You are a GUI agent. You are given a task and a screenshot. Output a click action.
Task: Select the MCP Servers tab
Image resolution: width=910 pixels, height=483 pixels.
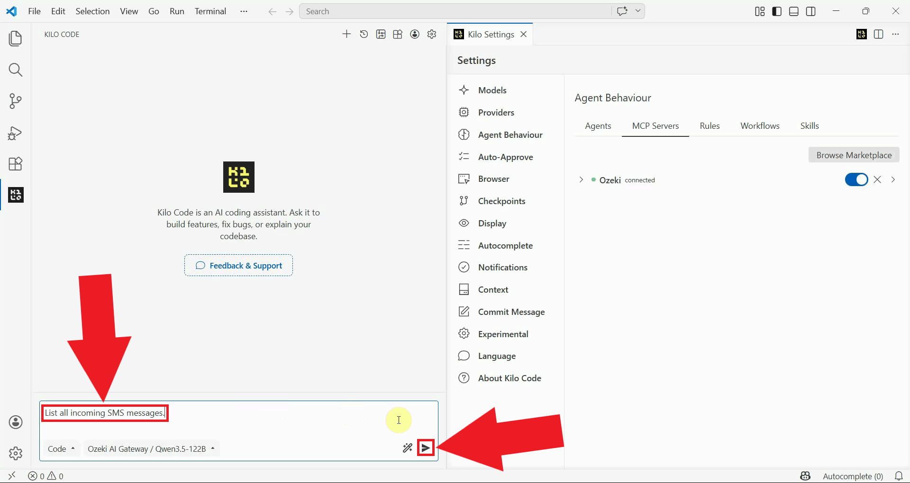(x=655, y=126)
